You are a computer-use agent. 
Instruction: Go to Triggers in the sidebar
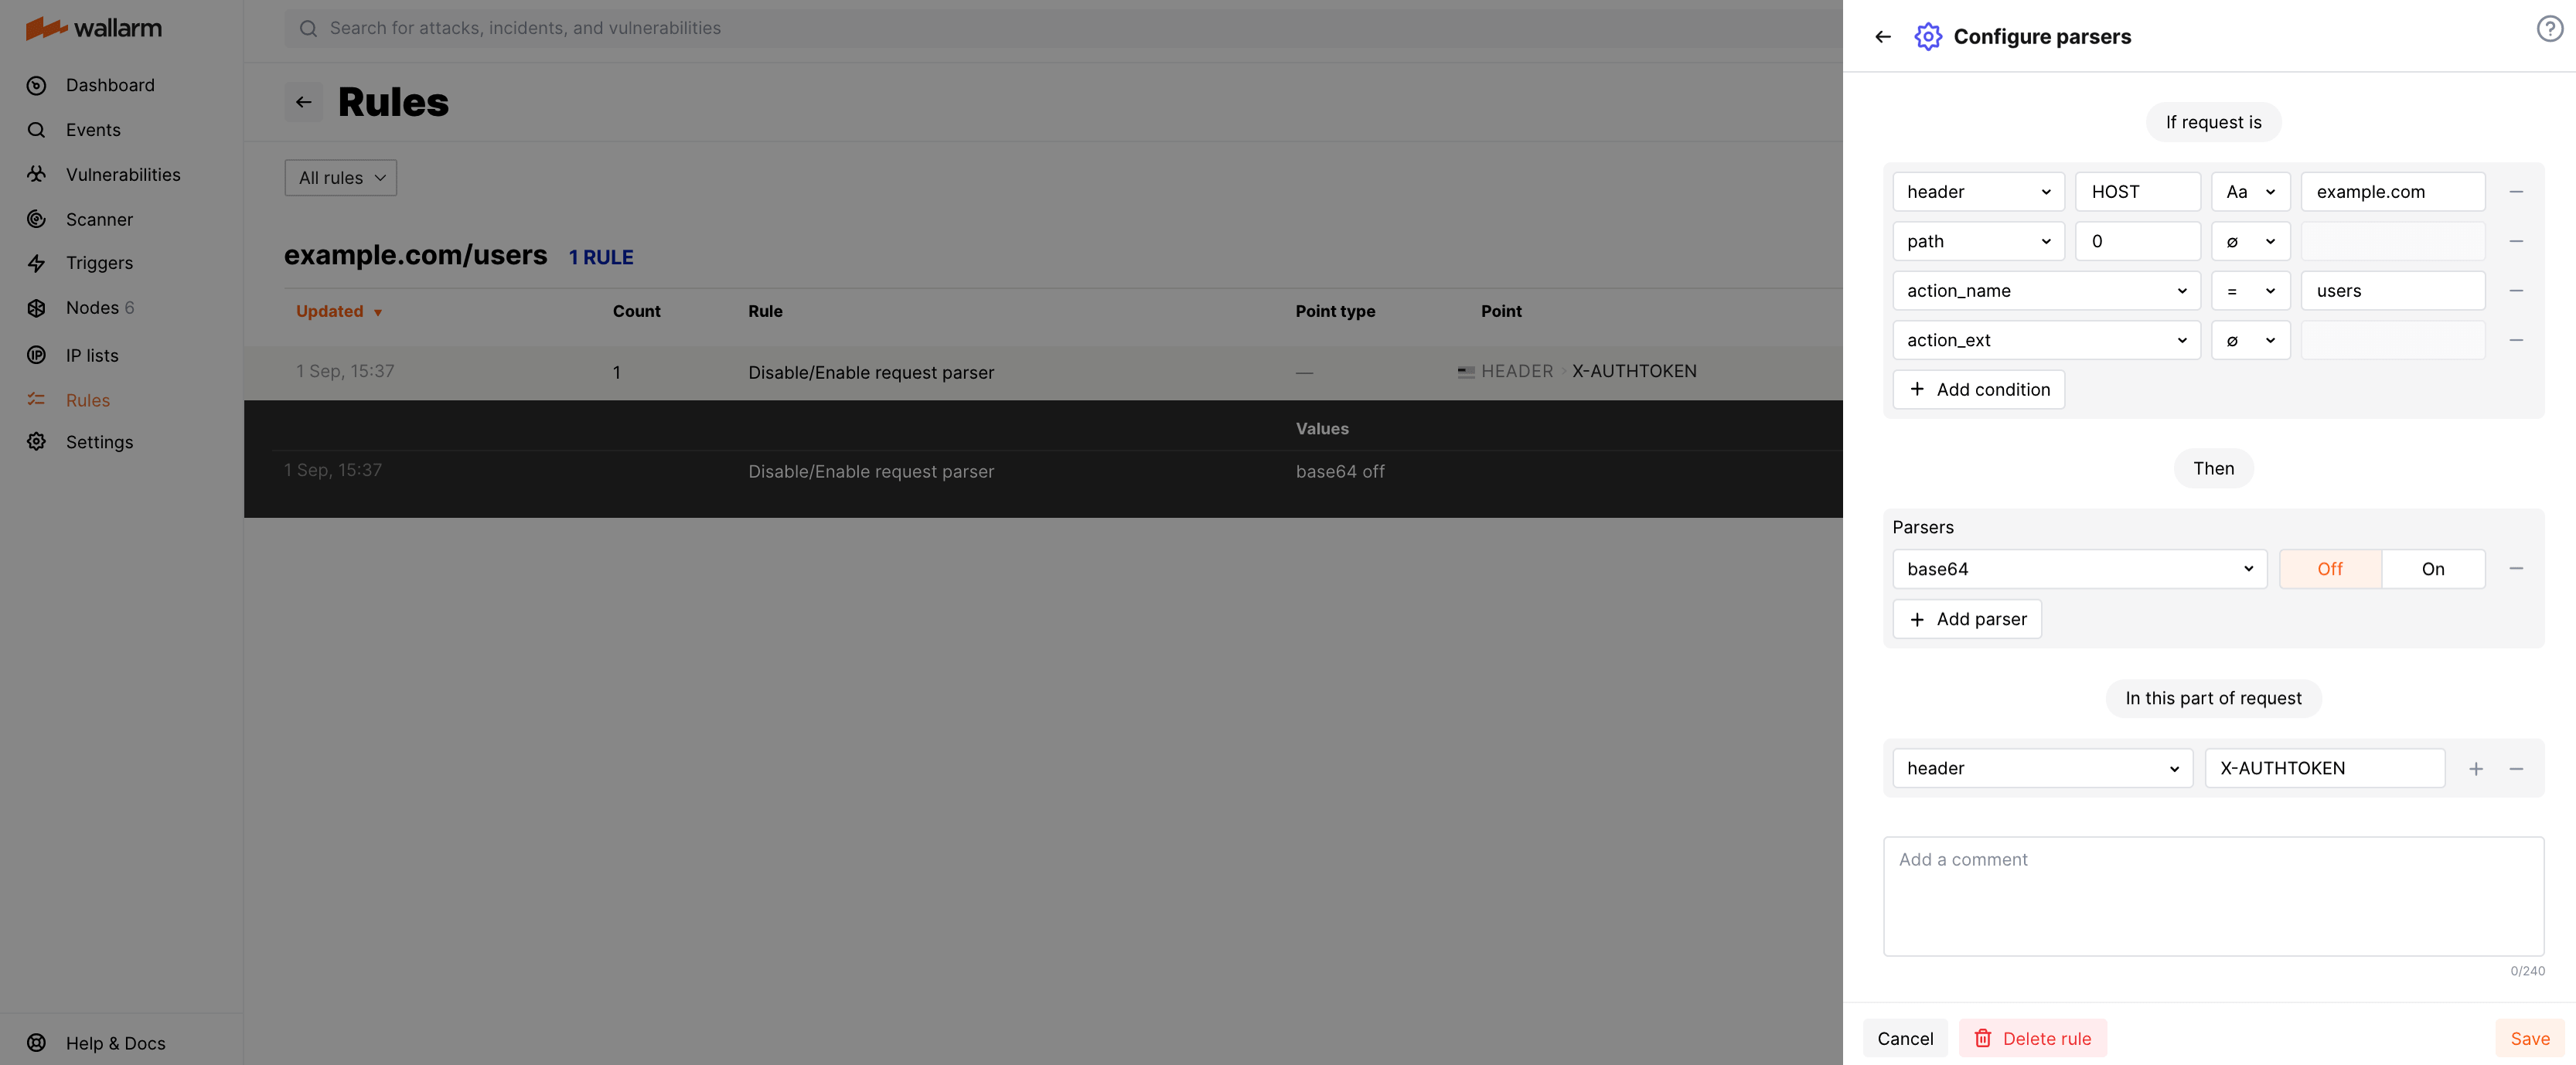coord(99,263)
